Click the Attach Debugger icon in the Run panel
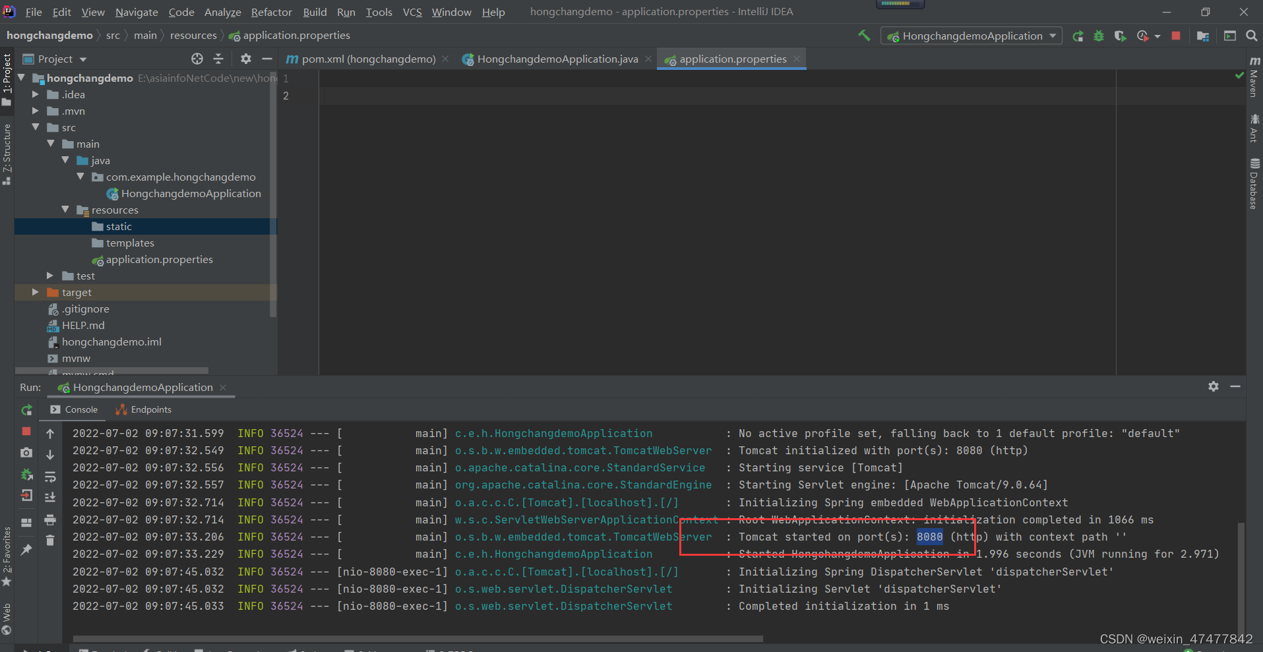 pos(26,474)
